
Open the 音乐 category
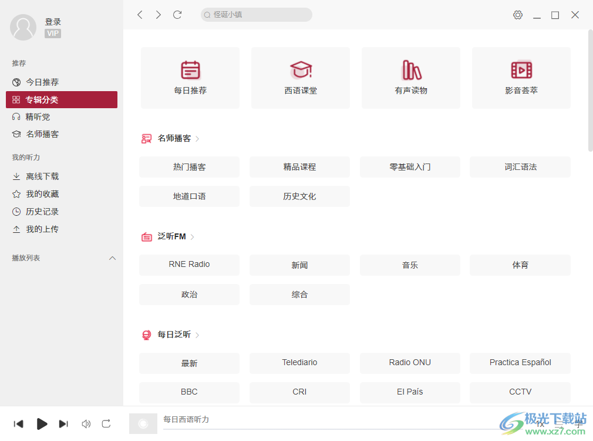410,265
